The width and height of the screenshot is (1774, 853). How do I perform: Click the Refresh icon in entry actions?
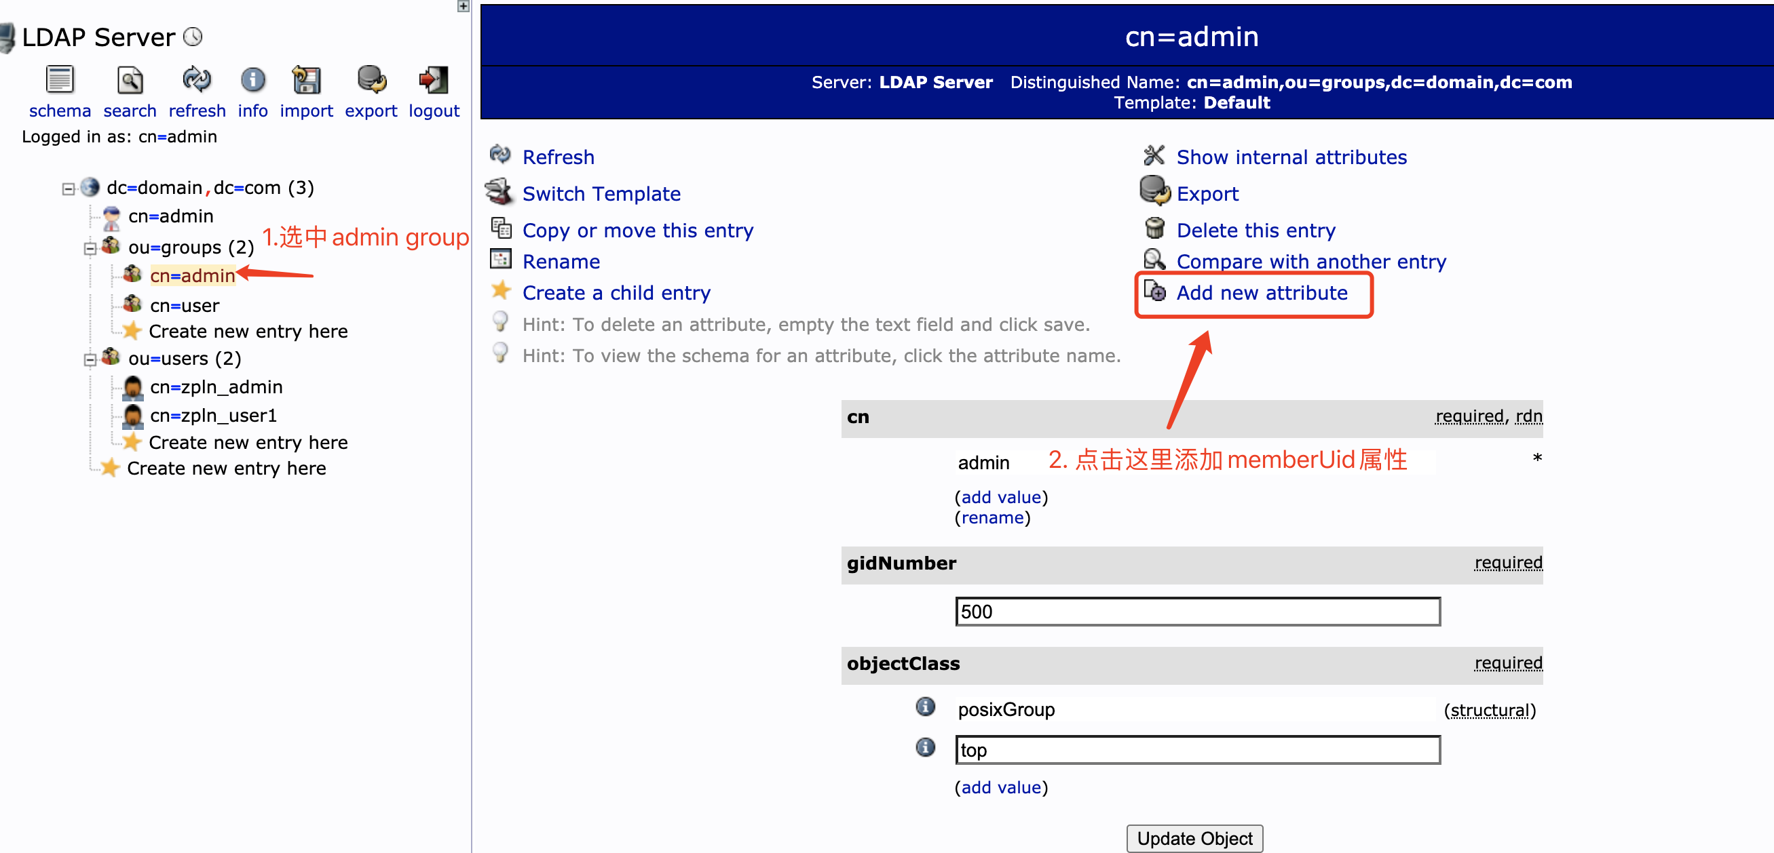[500, 155]
